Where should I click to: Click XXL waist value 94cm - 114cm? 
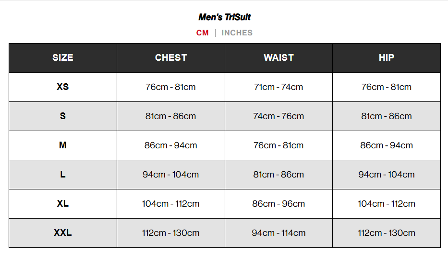[278, 233]
